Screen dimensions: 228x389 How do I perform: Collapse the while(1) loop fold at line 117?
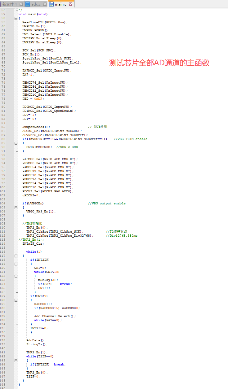pyautogui.click(x=16, y=256)
